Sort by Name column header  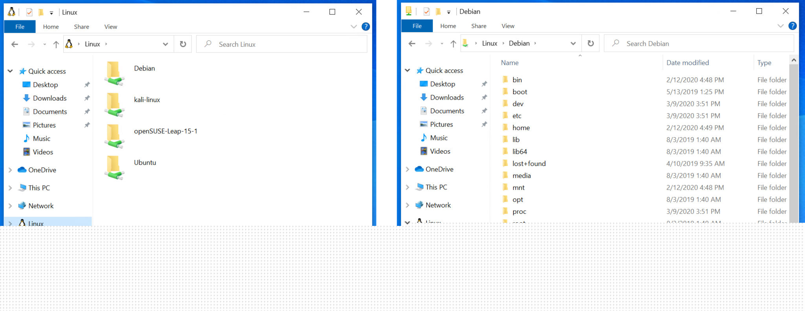509,63
